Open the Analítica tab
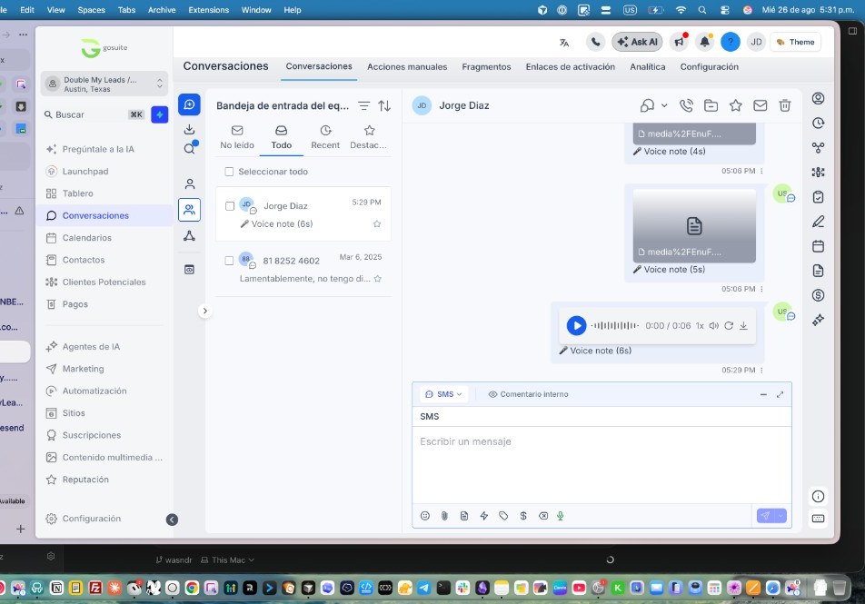Viewport: 865px width, 604px height. [x=648, y=66]
